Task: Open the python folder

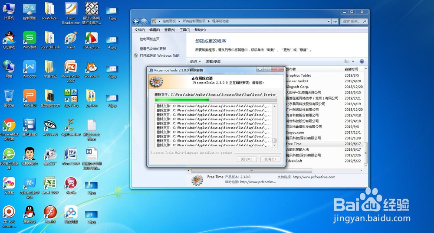Action: click(92, 98)
